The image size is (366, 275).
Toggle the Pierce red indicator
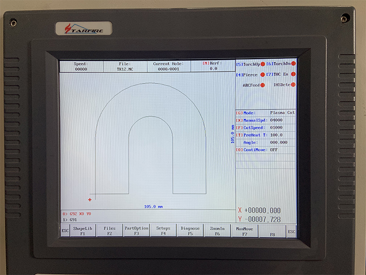click(x=263, y=75)
